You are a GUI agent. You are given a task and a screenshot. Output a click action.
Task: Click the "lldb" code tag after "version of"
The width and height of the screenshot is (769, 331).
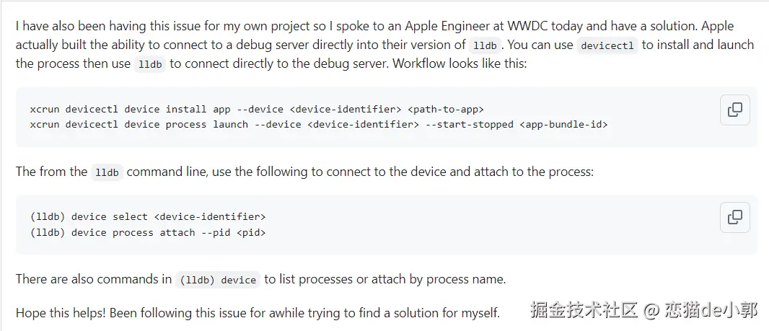coord(484,45)
